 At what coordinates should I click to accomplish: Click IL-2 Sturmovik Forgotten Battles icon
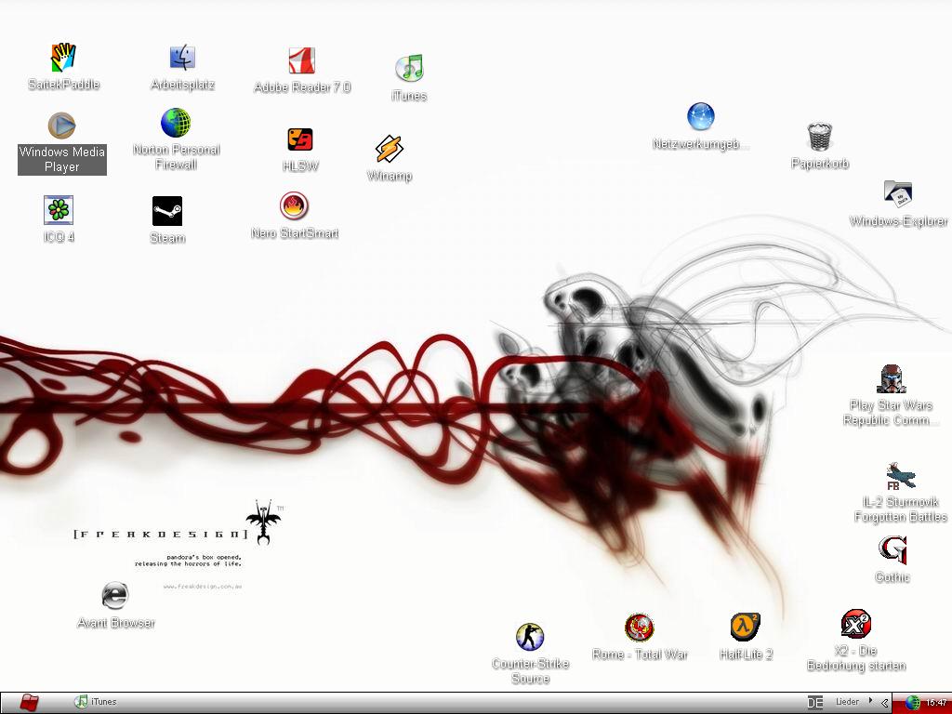[x=900, y=476]
